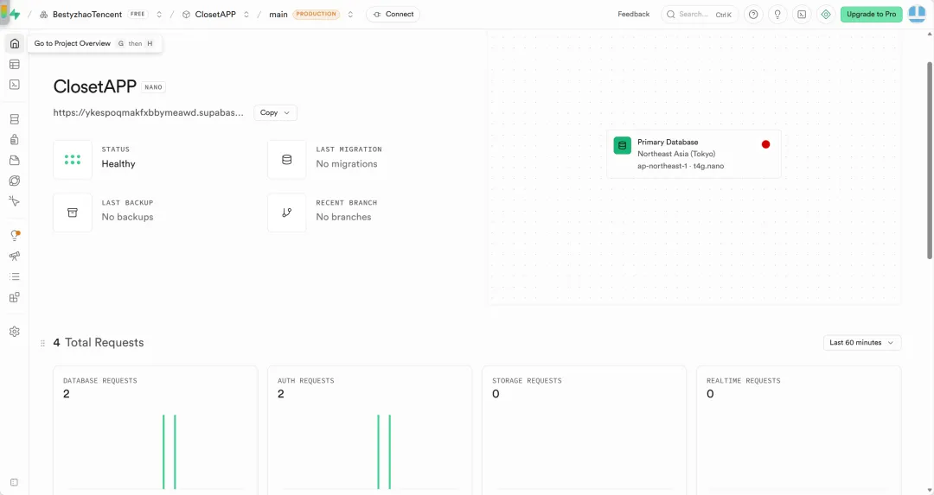Click the page vertical scrollbar

929,161
